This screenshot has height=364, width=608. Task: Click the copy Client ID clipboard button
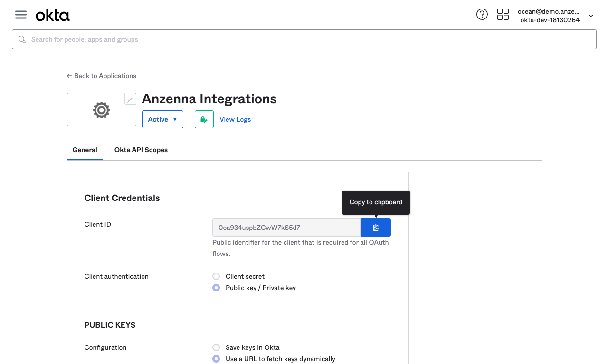pyautogui.click(x=375, y=227)
